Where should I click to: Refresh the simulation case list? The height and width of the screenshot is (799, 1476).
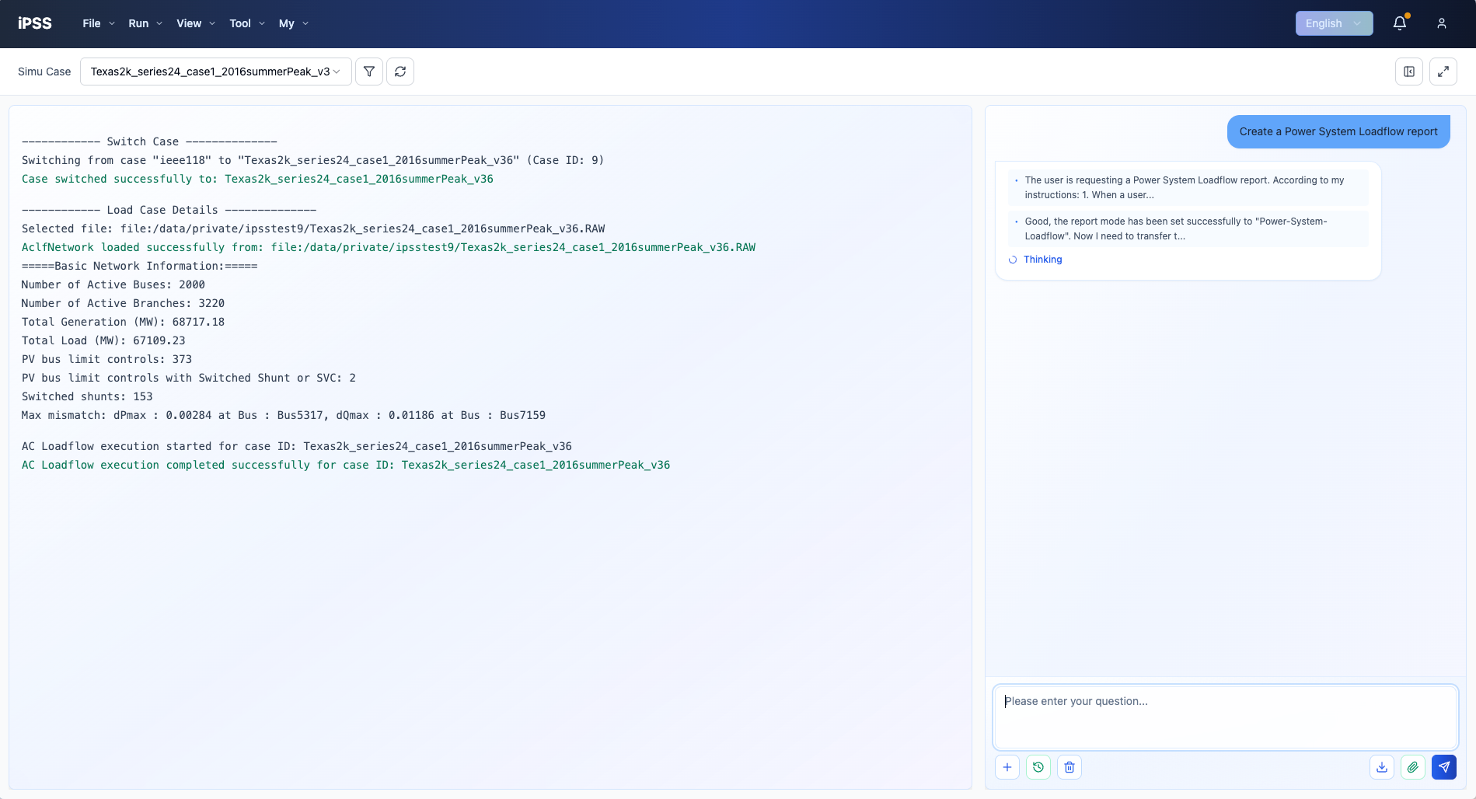click(400, 72)
